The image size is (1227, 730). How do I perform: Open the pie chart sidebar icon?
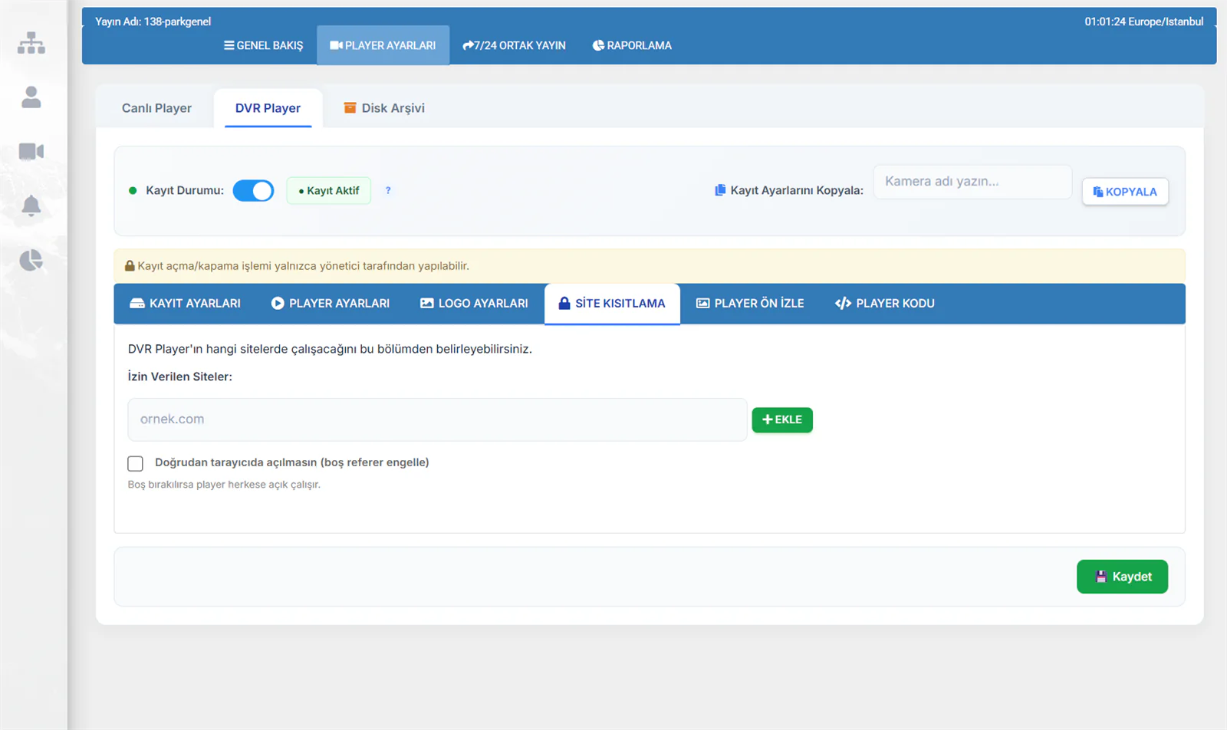[31, 261]
